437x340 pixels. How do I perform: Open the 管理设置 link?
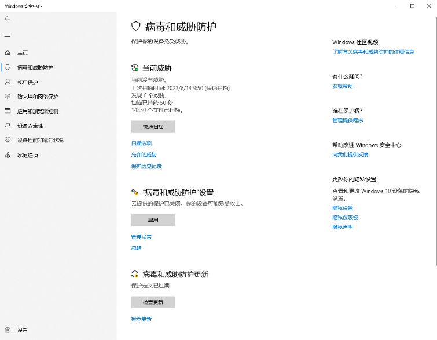141,237
